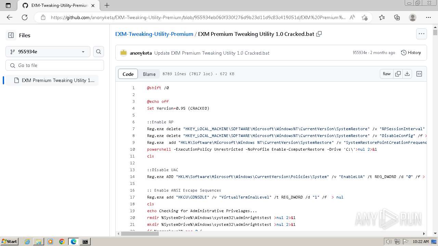Go back in browser
Viewport: 438px width, 246px height.
point(10,17)
